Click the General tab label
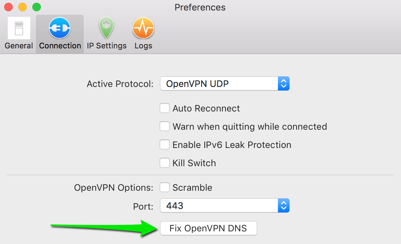 (x=19, y=46)
